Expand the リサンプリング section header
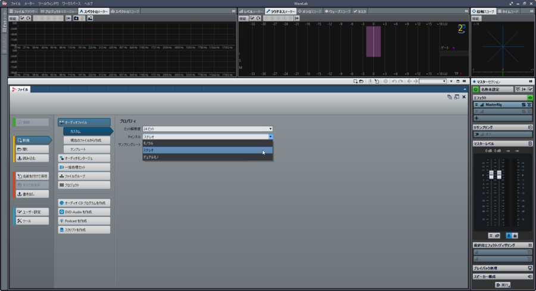The height and width of the screenshot is (291, 536). tap(503, 127)
